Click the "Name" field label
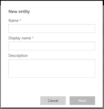The image size is (104, 109). (14, 21)
